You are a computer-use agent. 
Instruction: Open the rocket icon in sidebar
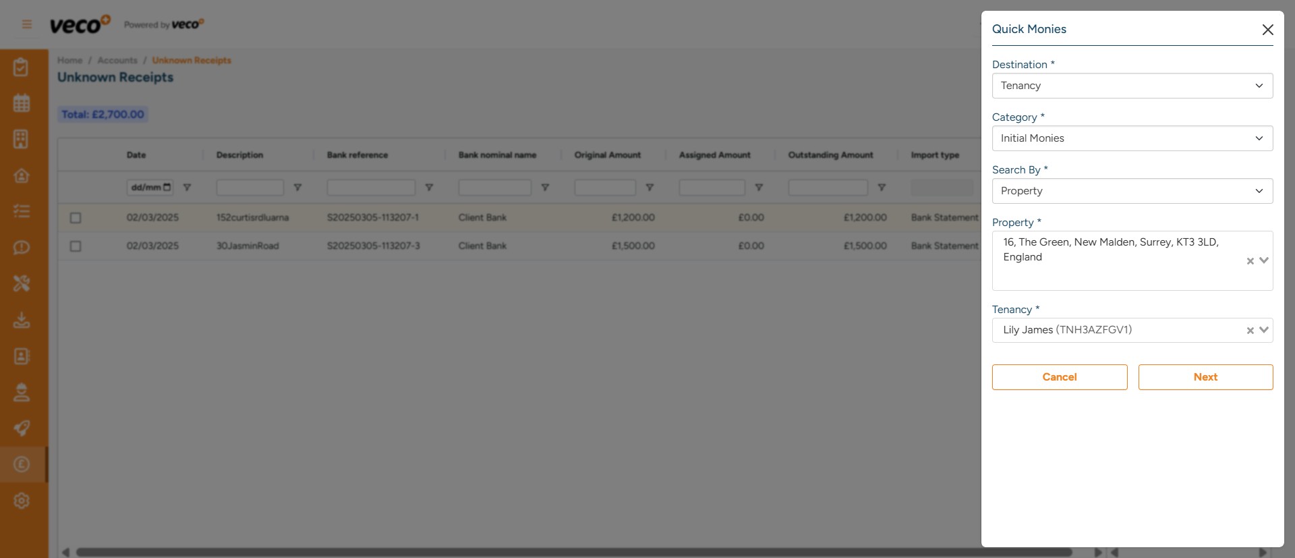click(x=22, y=428)
